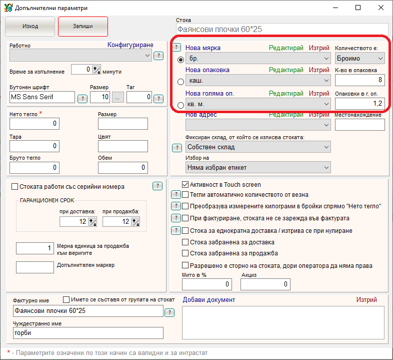The image size is (393, 360).
Task: Uncheck Активност в Touch screen
Action: [x=185, y=185]
